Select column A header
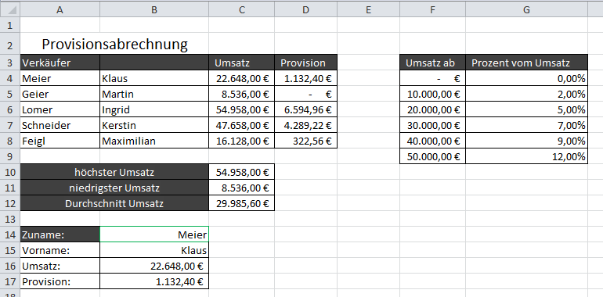The image size is (603, 297). [x=60, y=10]
